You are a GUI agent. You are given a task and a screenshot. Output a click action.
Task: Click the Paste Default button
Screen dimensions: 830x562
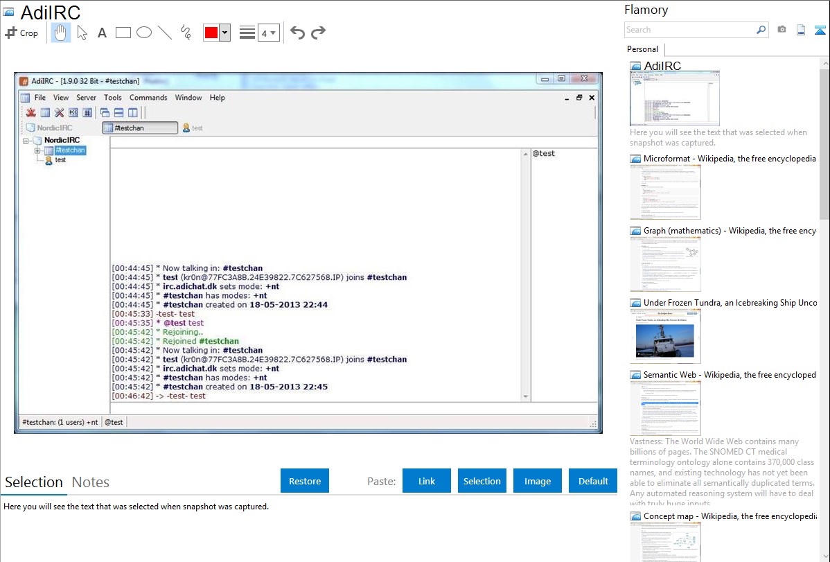pos(593,481)
